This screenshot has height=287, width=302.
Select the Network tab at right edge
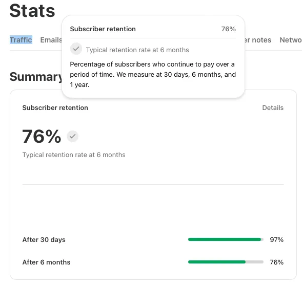click(291, 40)
